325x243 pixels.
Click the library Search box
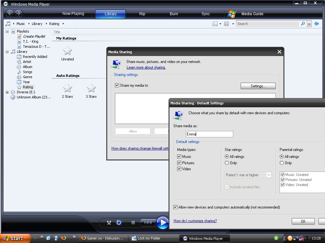pyautogui.click(x=268, y=24)
